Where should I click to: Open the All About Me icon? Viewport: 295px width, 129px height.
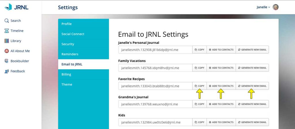pos(7,51)
